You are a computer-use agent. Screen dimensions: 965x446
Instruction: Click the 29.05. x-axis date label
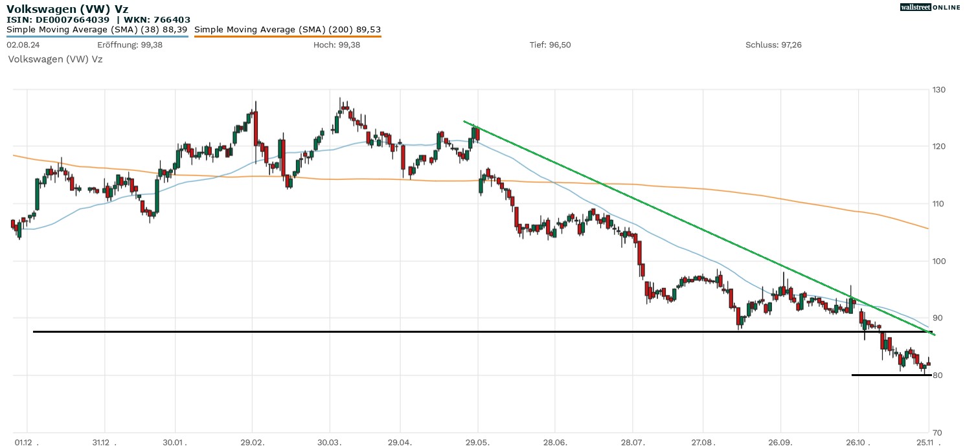478,440
